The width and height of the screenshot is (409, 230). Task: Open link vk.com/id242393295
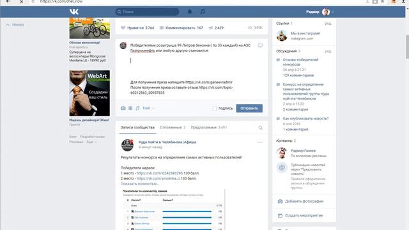pyautogui.click(x=160, y=173)
